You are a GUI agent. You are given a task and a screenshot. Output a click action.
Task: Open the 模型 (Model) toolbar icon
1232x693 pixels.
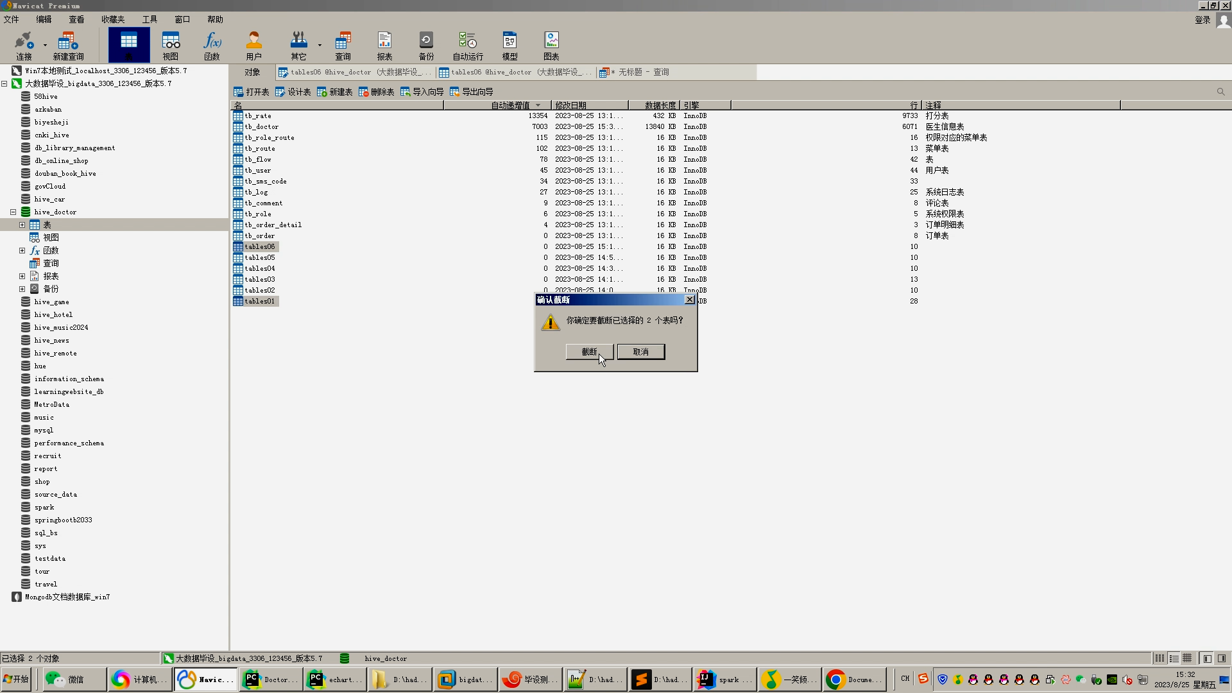click(509, 46)
